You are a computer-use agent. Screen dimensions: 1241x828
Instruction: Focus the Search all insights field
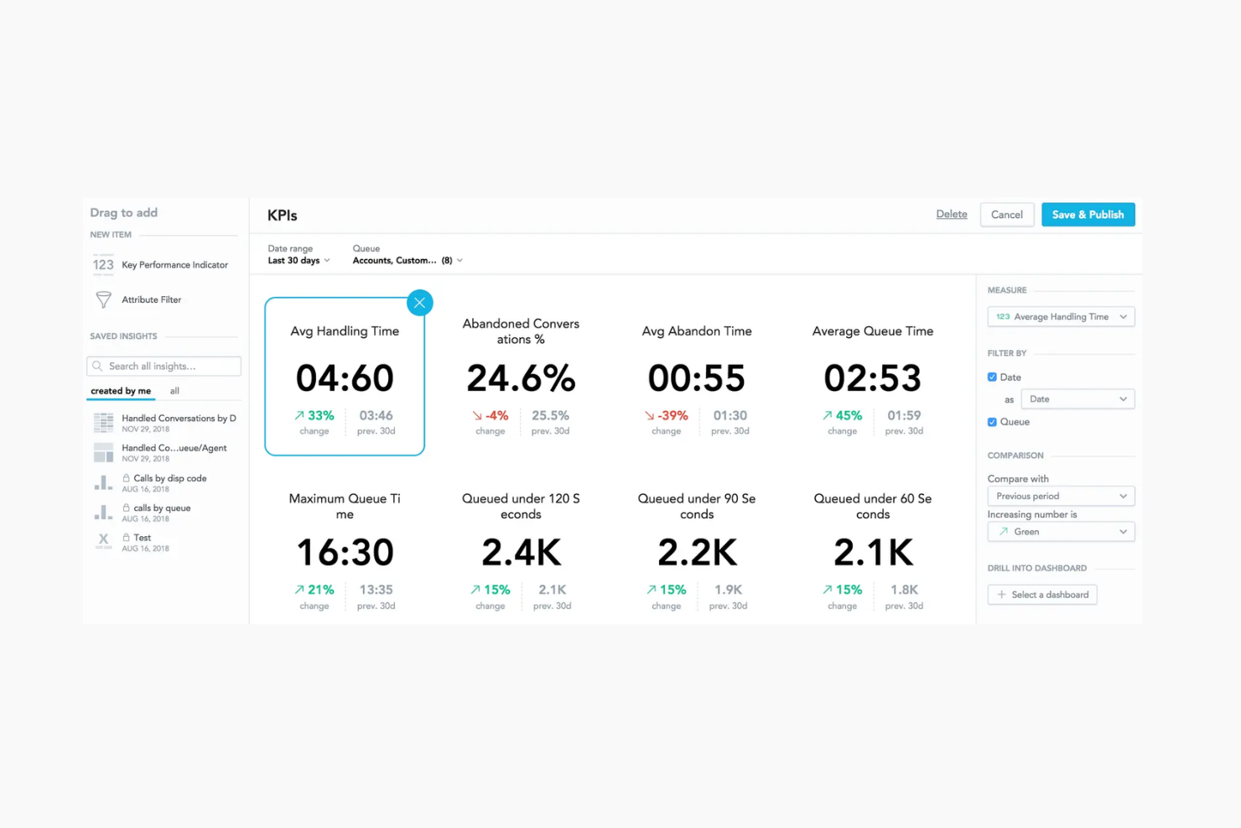tap(164, 367)
